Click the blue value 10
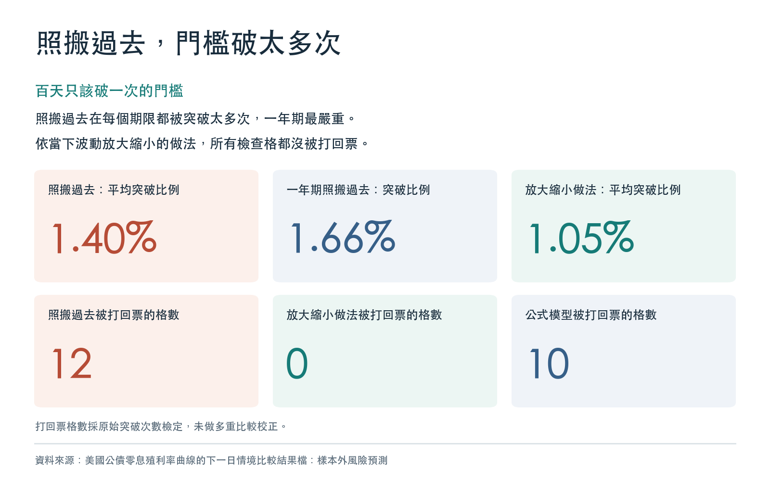 (549, 364)
